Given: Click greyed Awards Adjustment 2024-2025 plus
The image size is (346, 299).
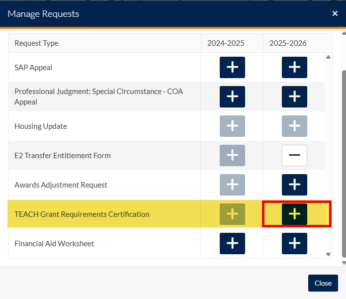Looking at the screenshot, I should tap(232, 185).
